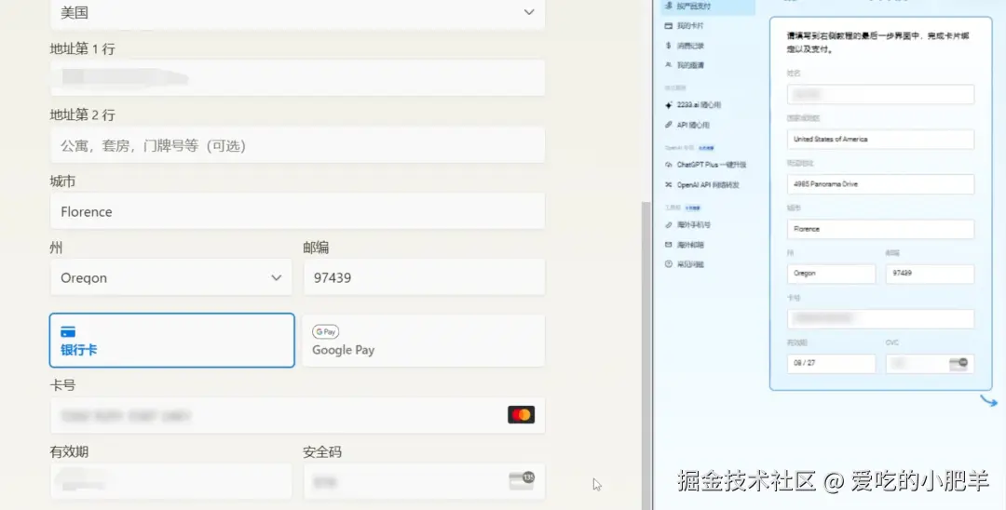Open the country dropdown showing 美国
Image resolution: width=1006 pixels, height=510 pixels.
[297, 13]
